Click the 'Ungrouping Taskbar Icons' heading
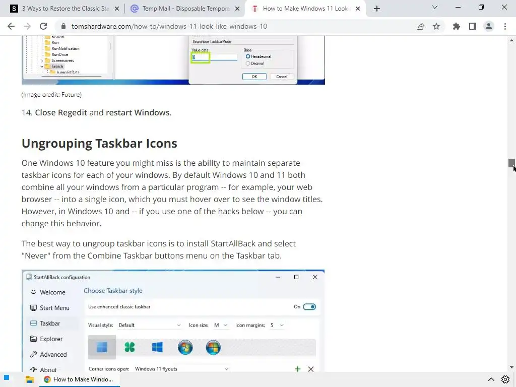The width and height of the screenshot is (516, 387). point(99,144)
